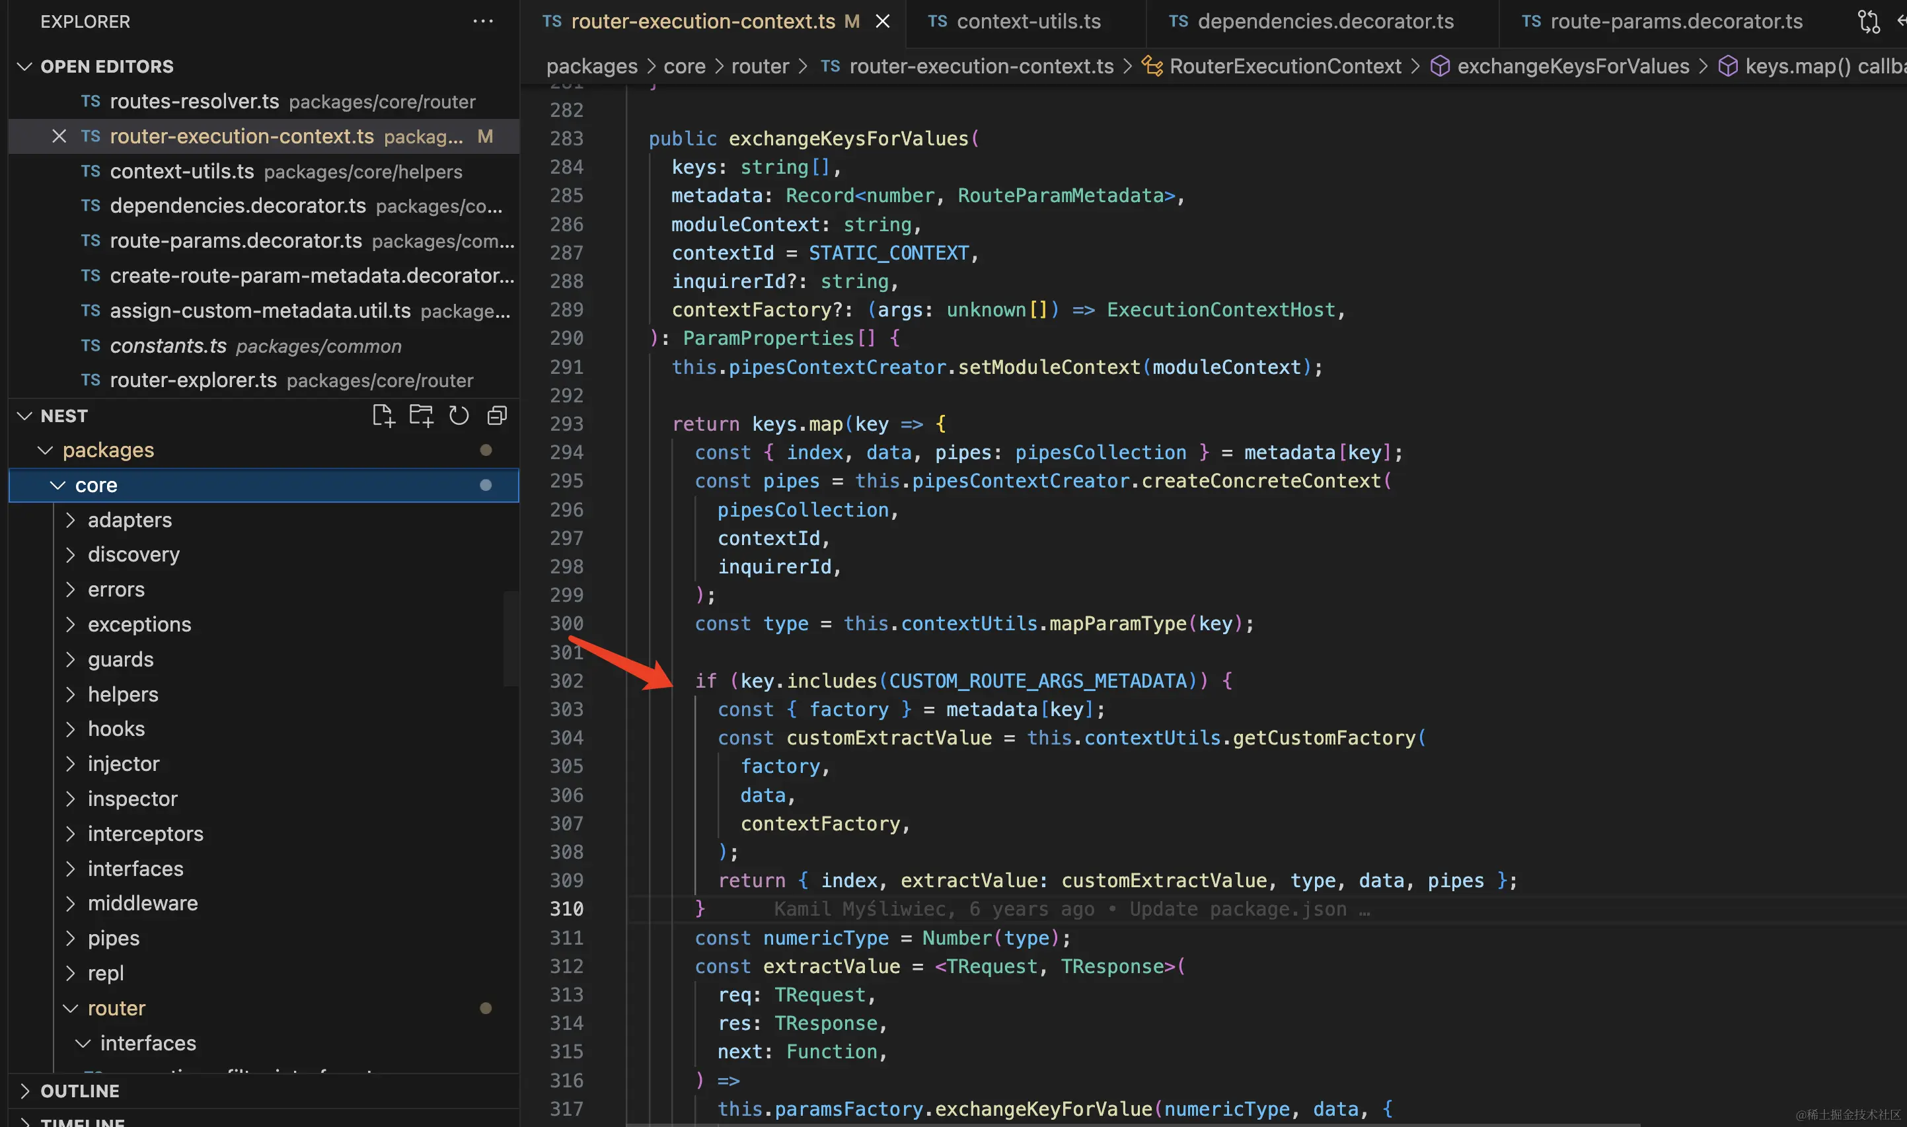Click the explorer sidebar vertical scrollbar

click(510, 638)
